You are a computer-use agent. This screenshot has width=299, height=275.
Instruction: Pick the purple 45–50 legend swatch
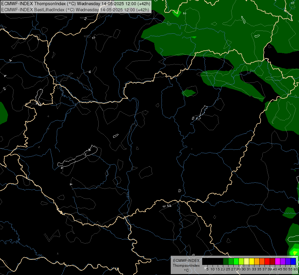click(x=283, y=261)
